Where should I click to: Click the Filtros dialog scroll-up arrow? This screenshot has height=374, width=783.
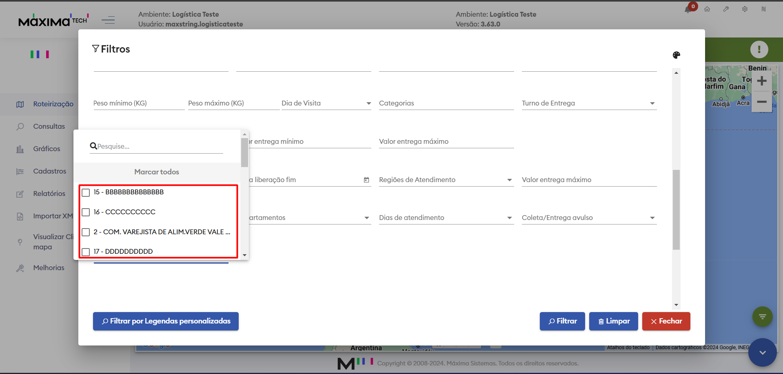coord(676,73)
